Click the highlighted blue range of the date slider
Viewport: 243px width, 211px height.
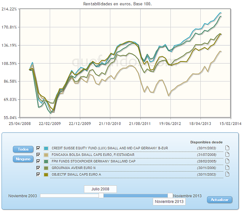coord(136,196)
